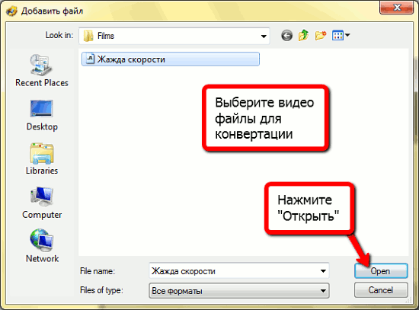The width and height of the screenshot is (419, 310).
Task: Click the Cancel button
Action: point(381,290)
